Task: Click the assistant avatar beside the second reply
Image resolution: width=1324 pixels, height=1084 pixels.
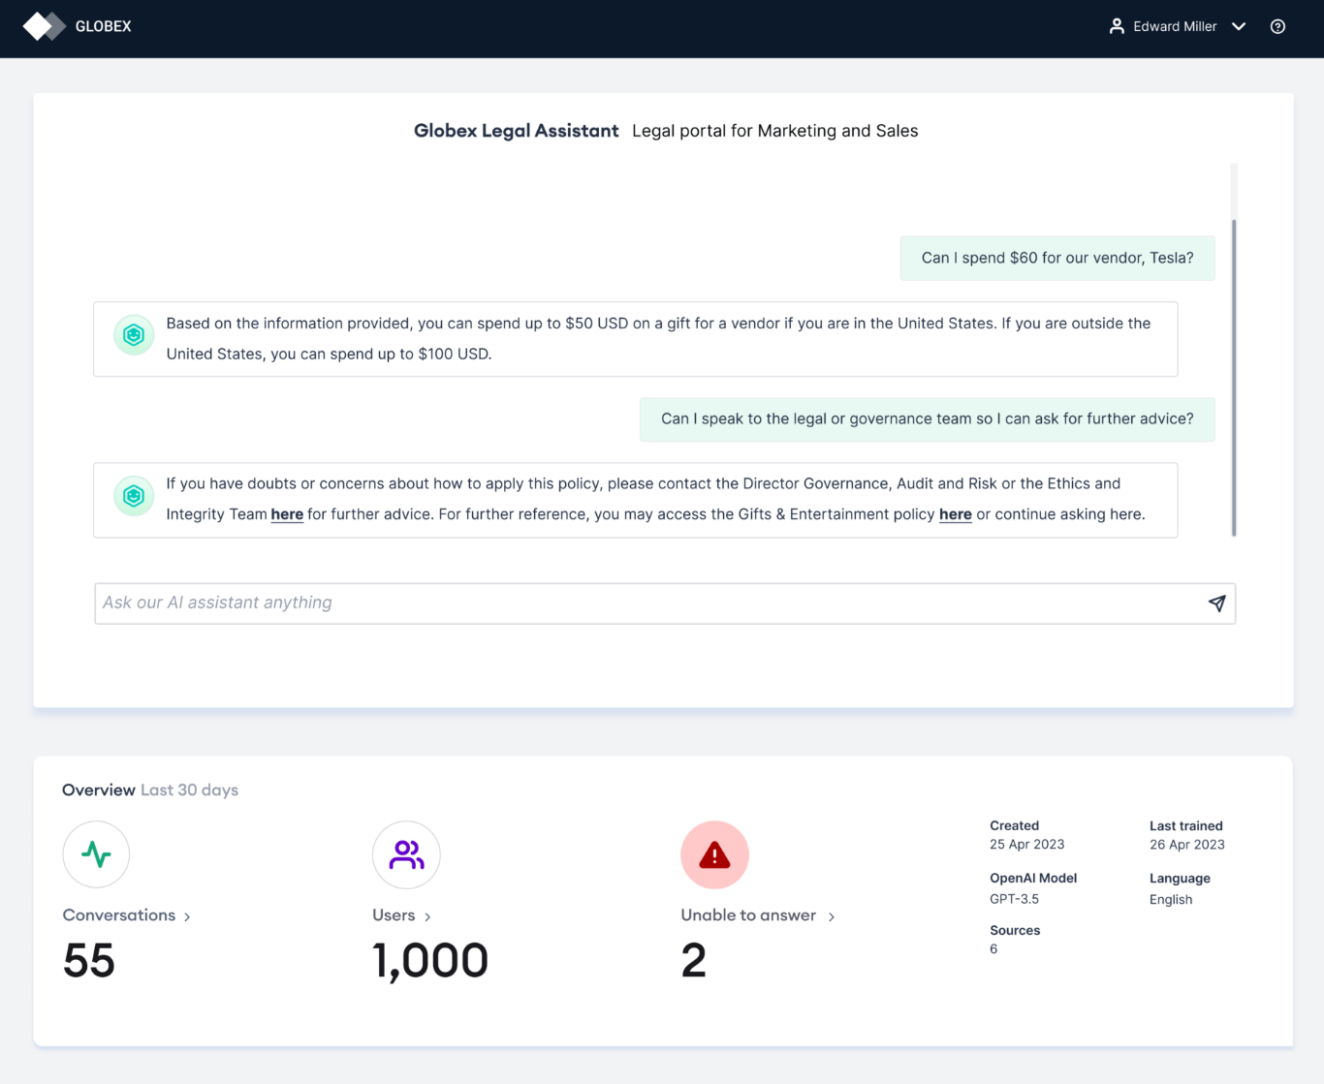Action: 134,496
